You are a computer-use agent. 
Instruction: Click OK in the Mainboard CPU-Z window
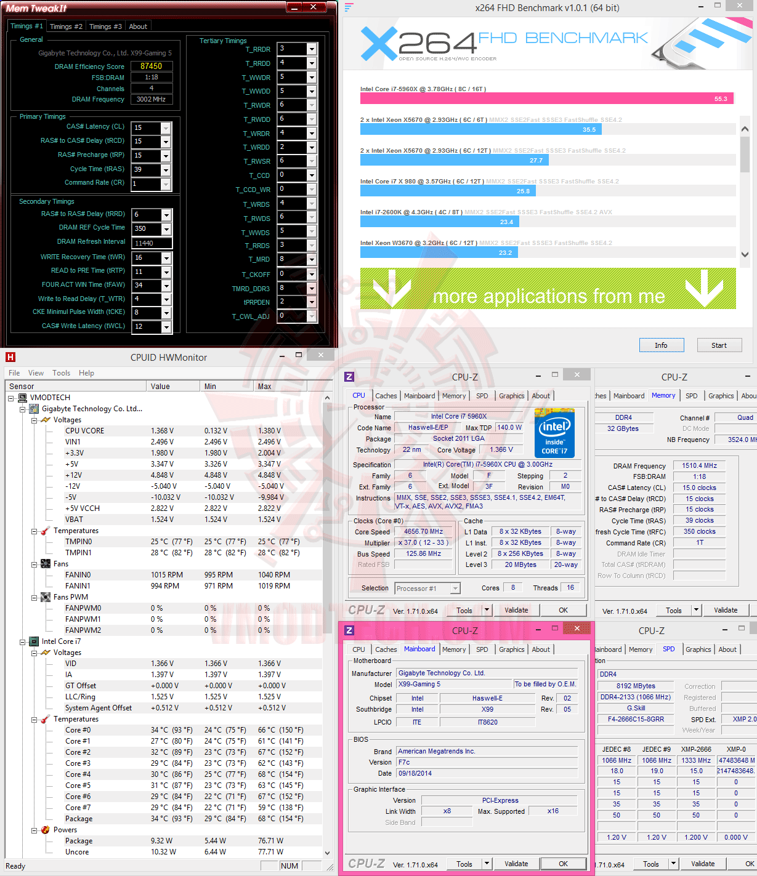click(x=563, y=864)
